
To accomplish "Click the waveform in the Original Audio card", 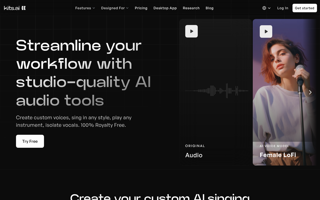I will coord(216,91).
